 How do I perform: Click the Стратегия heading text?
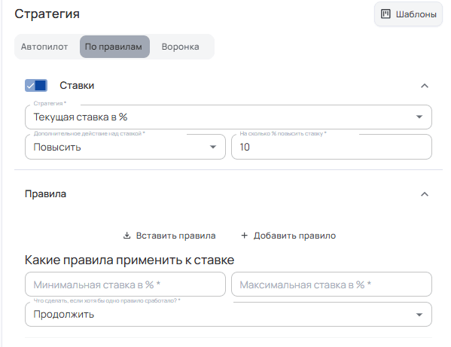click(47, 14)
